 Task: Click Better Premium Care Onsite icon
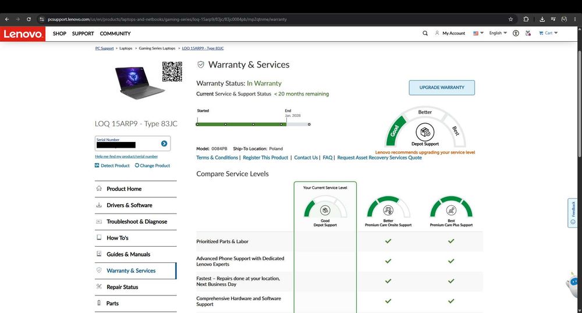pos(388,210)
